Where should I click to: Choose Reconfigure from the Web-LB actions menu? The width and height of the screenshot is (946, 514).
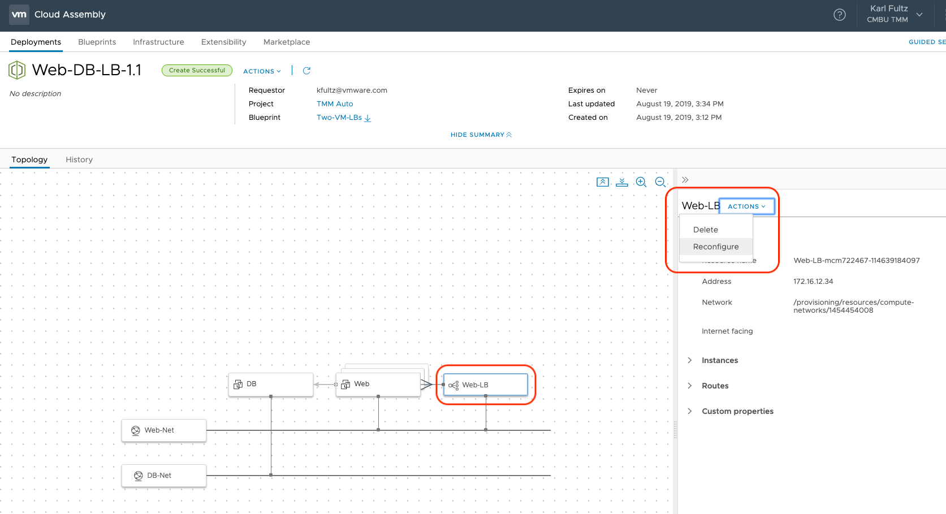tap(716, 247)
